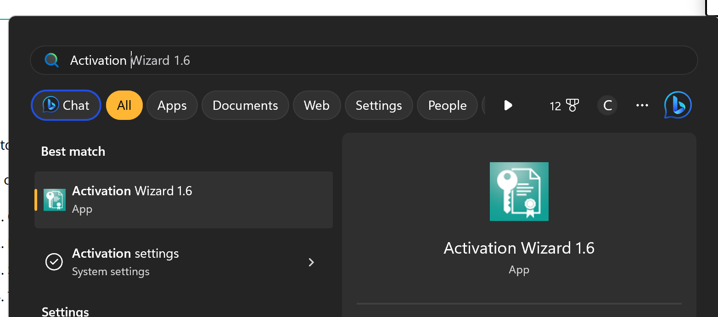The height and width of the screenshot is (317, 718).
Task: Click large Activation Wizard icon in preview
Action: click(519, 192)
